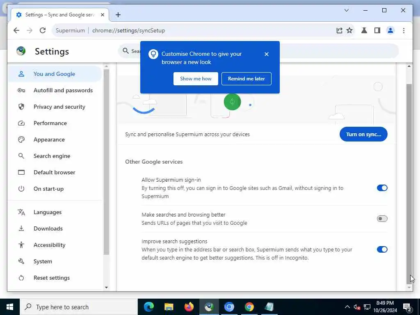
Task: Close the Settings tab
Action: (x=102, y=15)
